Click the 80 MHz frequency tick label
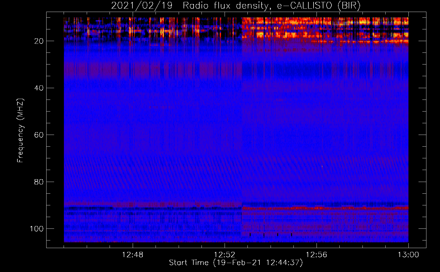The image size is (440, 272). [39, 182]
